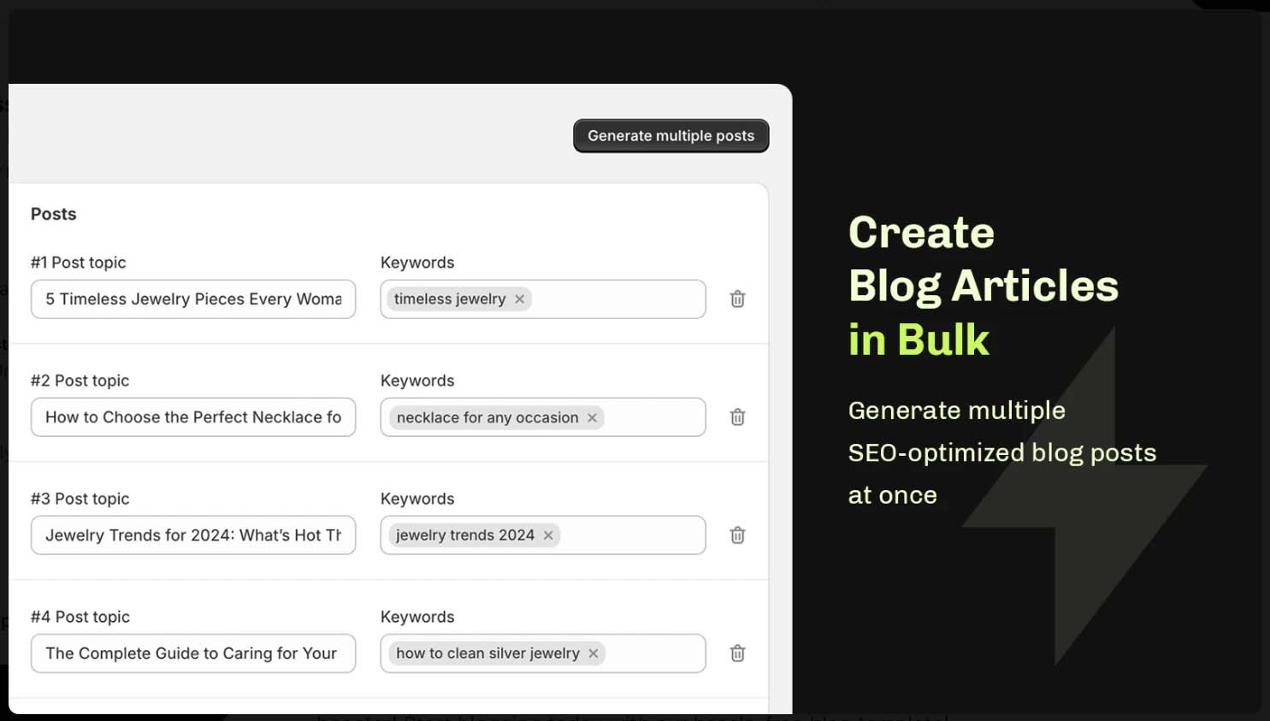This screenshot has height=721, width=1270.
Task: Remove the 'timeless jewelry' keyword tag
Action: point(519,298)
